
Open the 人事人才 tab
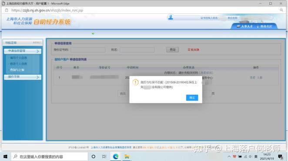click(x=244, y=26)
